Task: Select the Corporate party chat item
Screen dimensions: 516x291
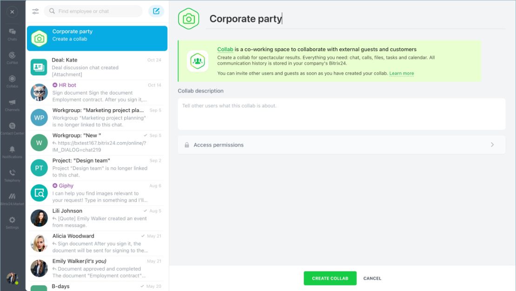Action: point(97,39)
